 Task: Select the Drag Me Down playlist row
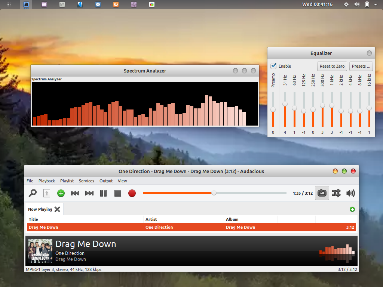pyautogui.click(x=191, y=227)
